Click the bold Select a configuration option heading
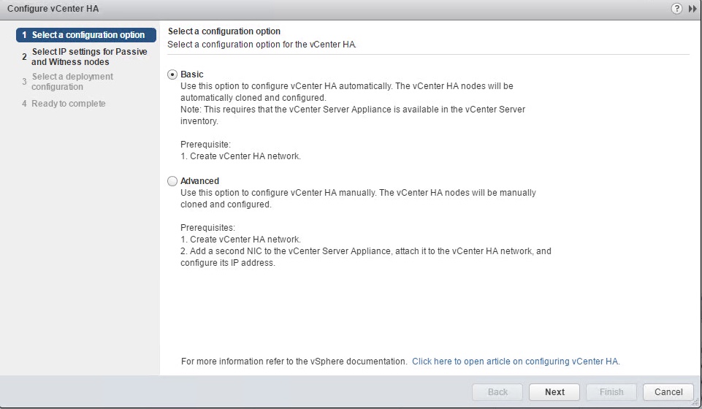702x409 pixels. (224, 31)
